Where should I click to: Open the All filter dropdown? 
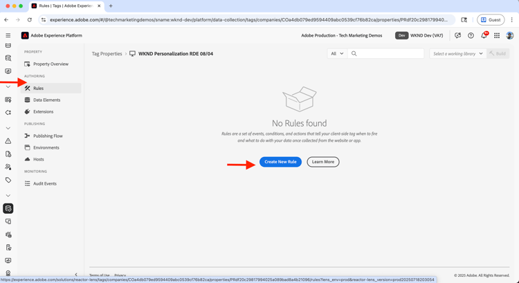point(337,53)
